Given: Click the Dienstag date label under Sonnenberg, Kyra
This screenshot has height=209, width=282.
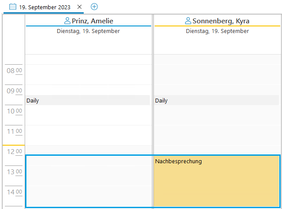Looking at the screenshot, I should [217, 31].
